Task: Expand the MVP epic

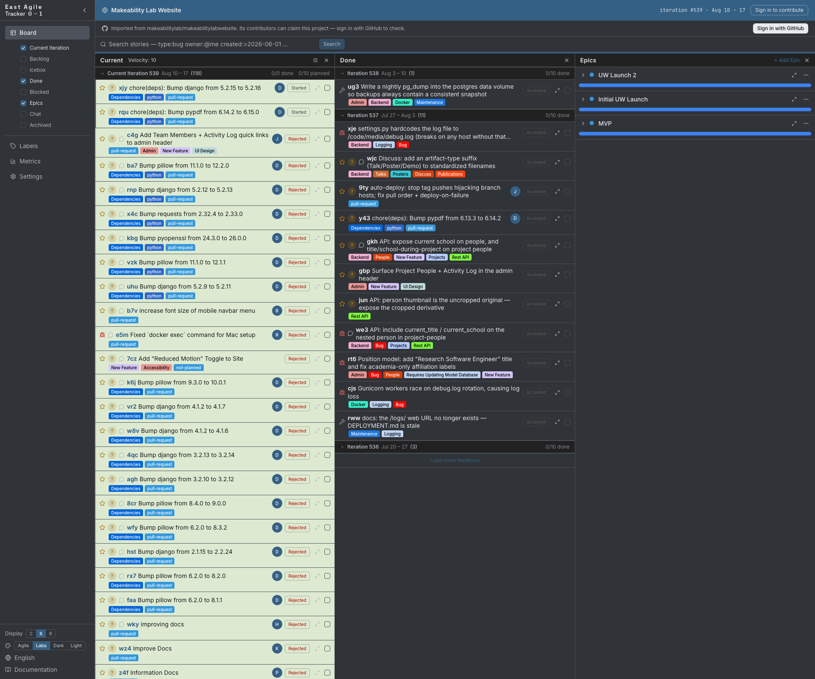Action: (583, 123)
